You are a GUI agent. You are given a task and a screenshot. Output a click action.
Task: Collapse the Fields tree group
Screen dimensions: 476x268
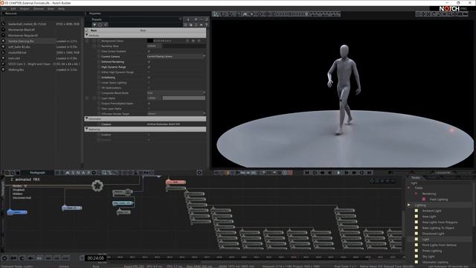(408, 188)
